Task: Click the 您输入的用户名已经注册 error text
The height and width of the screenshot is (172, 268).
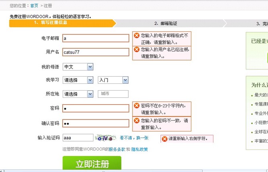Action: click(x=165, y=53)
